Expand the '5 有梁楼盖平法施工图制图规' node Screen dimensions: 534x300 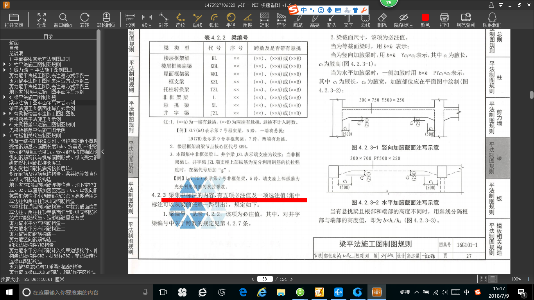(4, 114)
